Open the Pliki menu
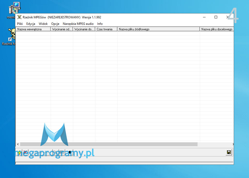Screen dimensions: 249x178 point(20,24)
